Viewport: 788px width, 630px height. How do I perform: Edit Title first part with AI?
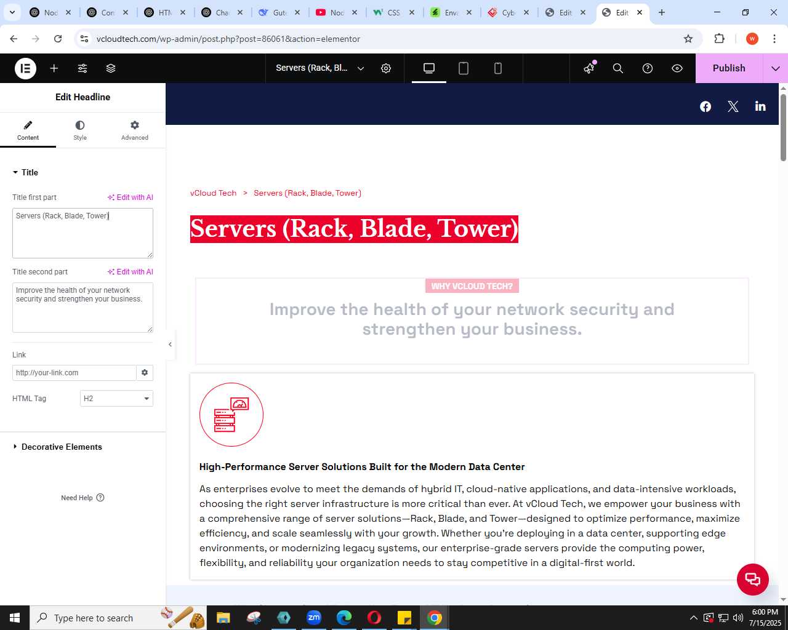pos(130,197)
